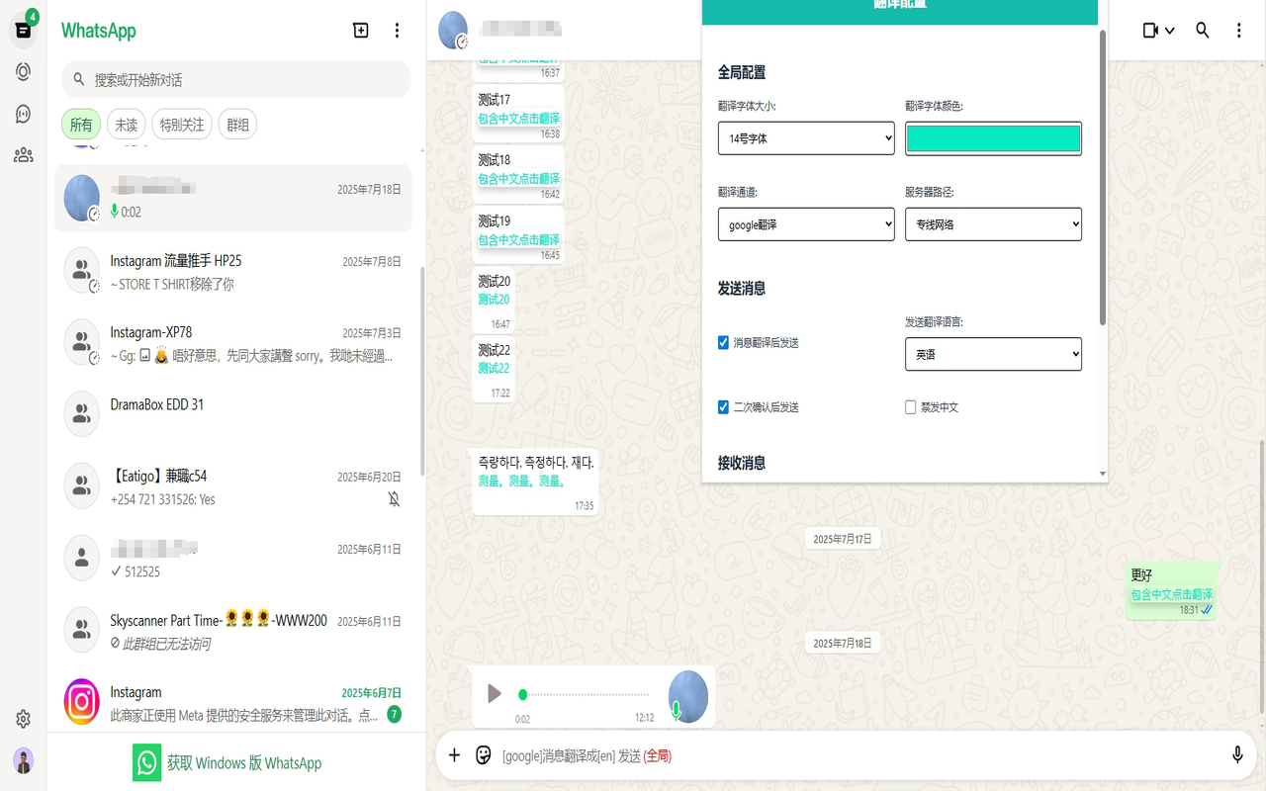Click 获取 Windows 版 WhatsApp link
The width and height of the screenshot is (1266, 791).
click(244, 763)
